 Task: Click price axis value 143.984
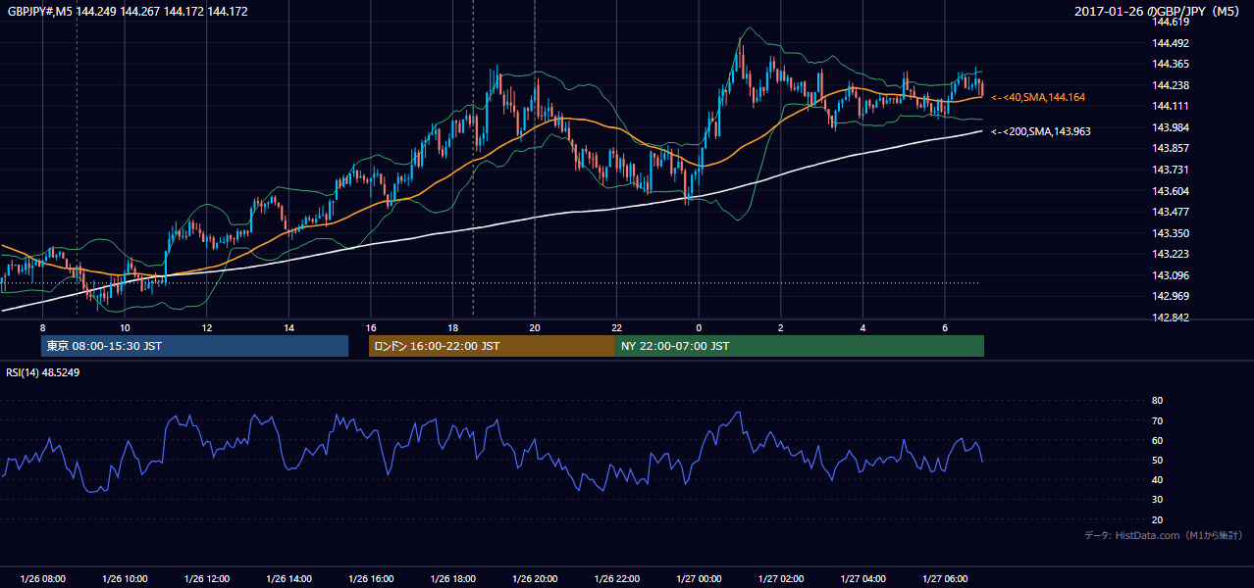coord(1171,127)
